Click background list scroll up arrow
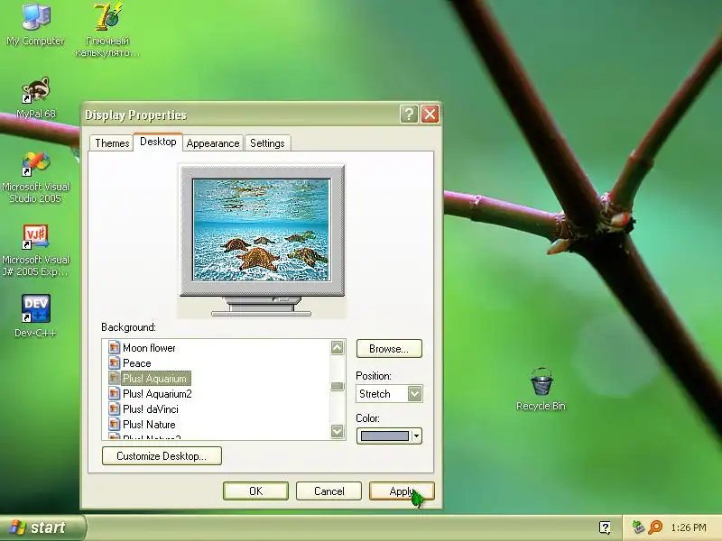This screenshot has height=541, width=722. click(337, 348)
